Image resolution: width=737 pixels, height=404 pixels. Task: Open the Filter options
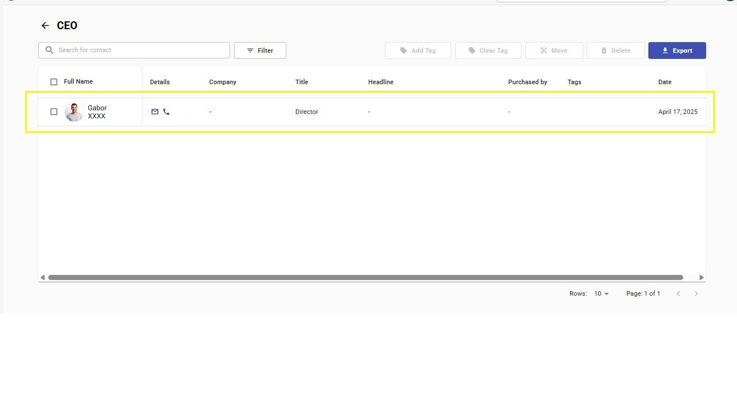(260, 50)
